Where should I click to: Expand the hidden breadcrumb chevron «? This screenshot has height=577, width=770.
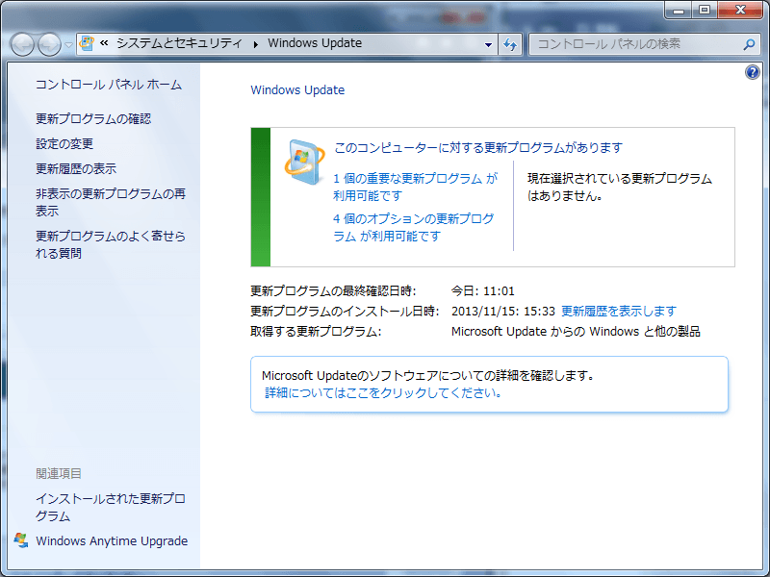104,43
